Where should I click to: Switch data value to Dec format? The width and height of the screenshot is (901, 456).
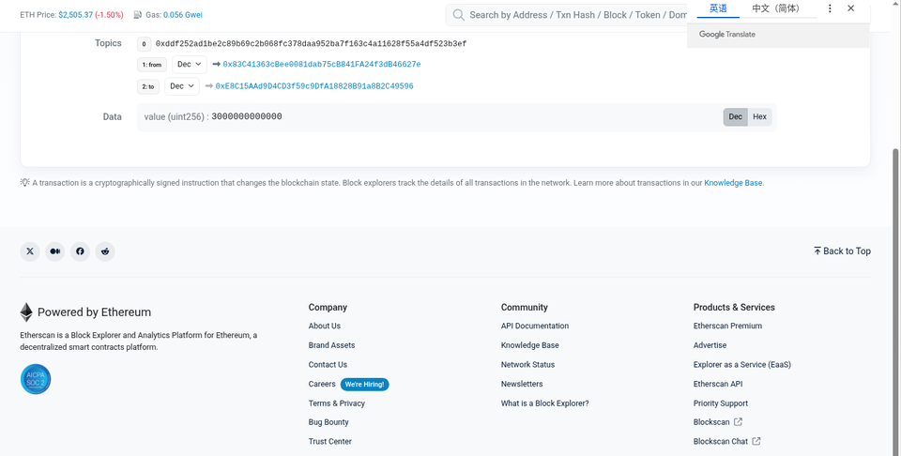(x=736, y=116)
